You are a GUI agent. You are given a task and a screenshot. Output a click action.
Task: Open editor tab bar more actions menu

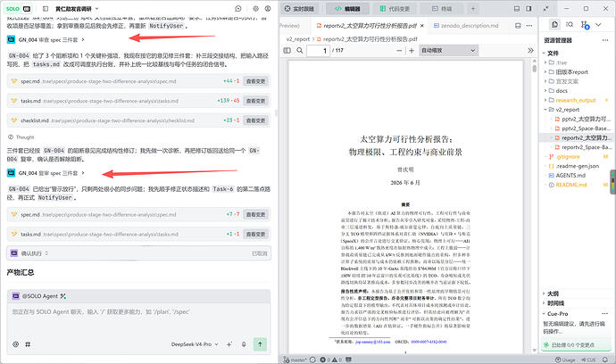click(529, 26)
